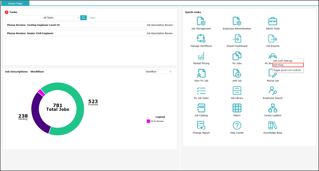
Task: Open the Job Management quick link icon
Action: 201,21
